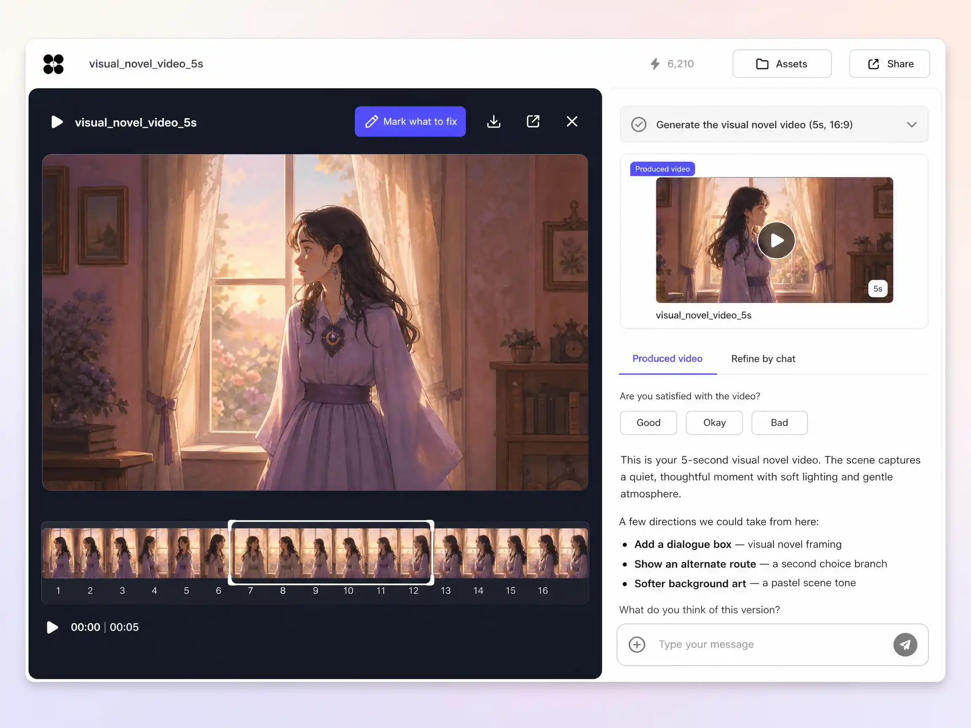Click the video title in player header

[x=136, y=123]
